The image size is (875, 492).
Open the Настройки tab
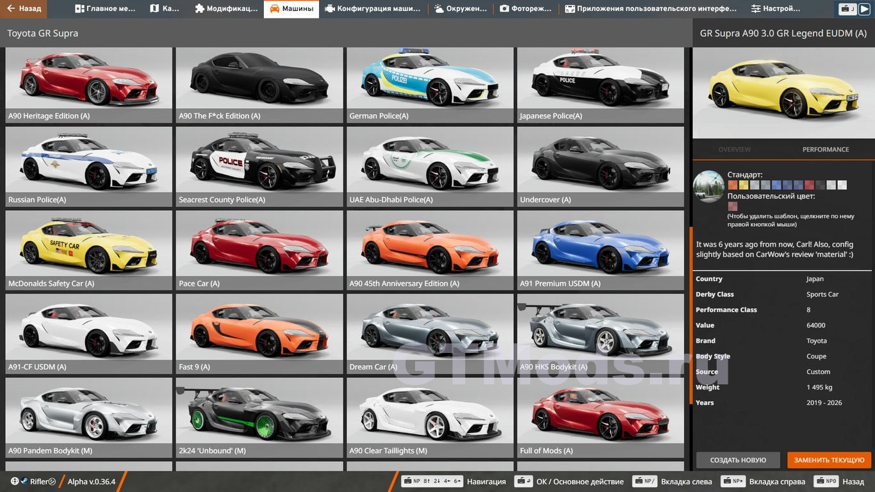pyautogui.click(x=776, y=9)
